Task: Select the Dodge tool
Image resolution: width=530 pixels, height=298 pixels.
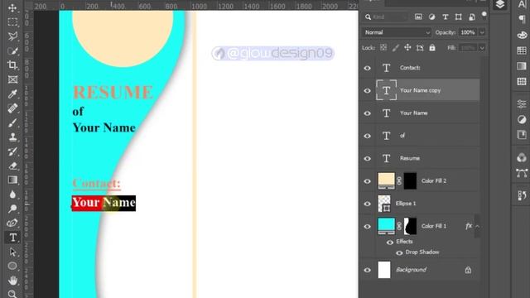Action: tap(12, 209)
